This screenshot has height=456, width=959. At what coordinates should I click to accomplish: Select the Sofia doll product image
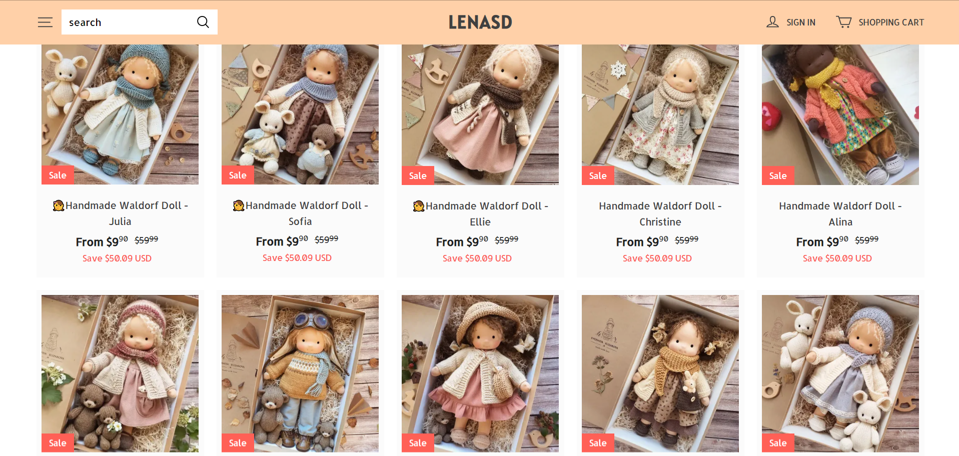coord(300,114)
